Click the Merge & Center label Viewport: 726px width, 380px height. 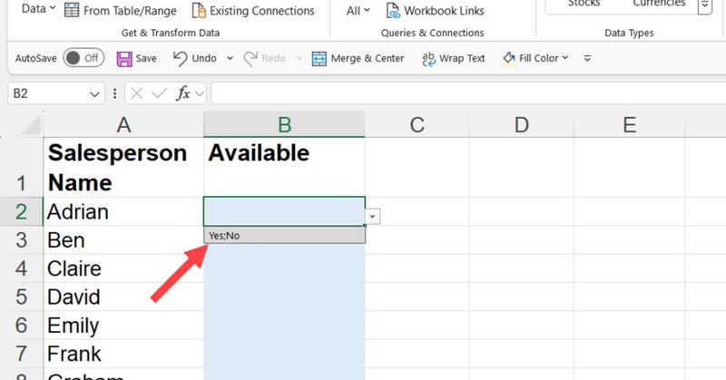click(368, 58)
